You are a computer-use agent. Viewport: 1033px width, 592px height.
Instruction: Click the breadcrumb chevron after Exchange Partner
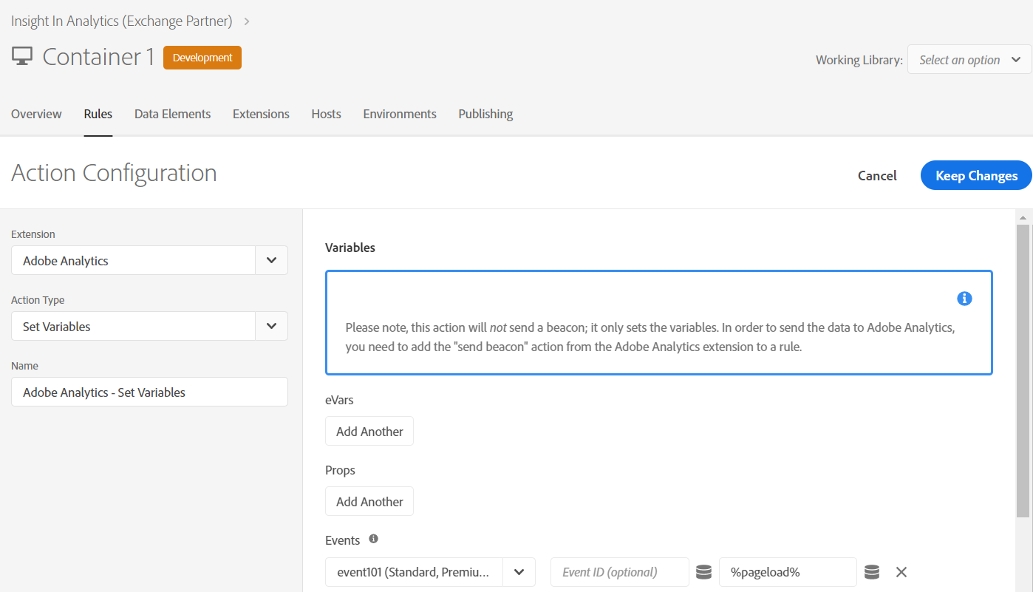pyautogui.click(x=247, y=21)
